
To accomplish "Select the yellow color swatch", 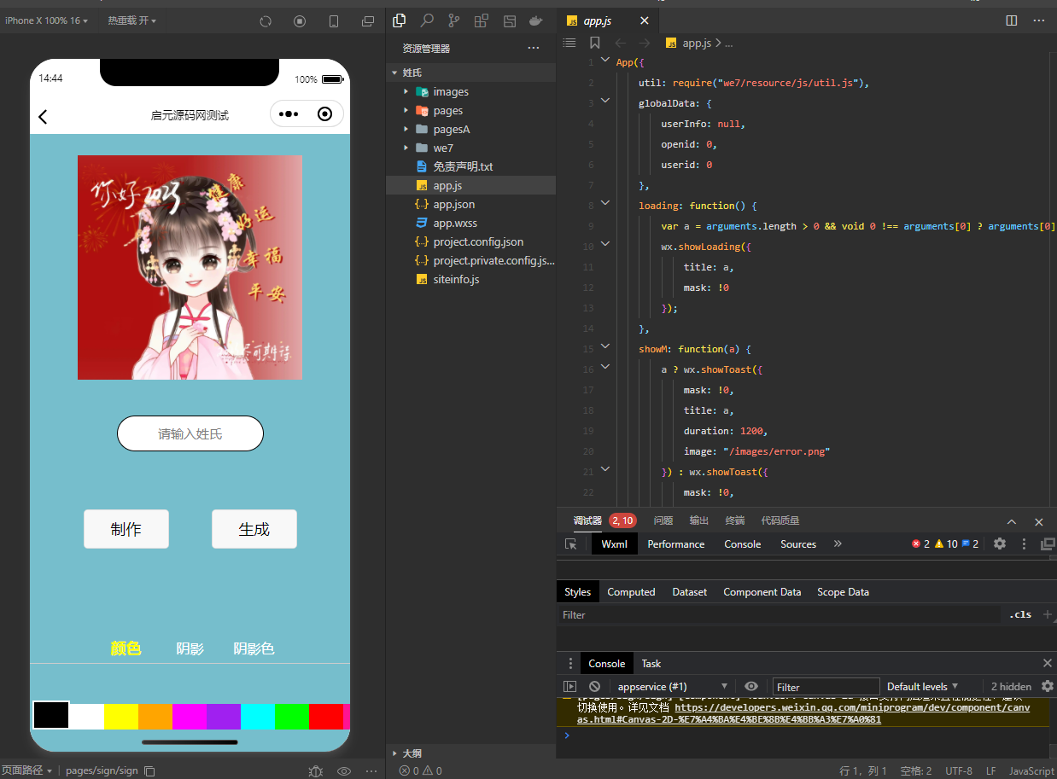I will point(121,716).
